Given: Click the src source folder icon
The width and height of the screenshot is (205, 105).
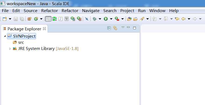Looking at the screenshot, I should 15,42.
